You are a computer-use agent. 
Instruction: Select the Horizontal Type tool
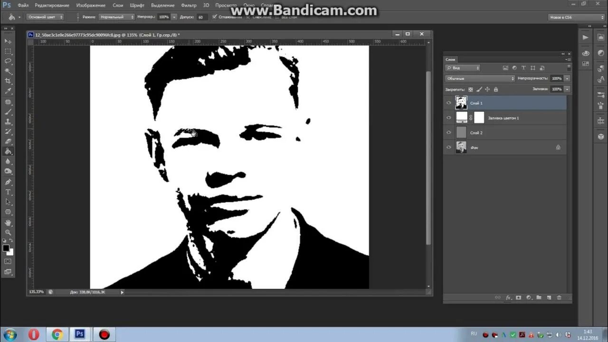tap(8, 192)
